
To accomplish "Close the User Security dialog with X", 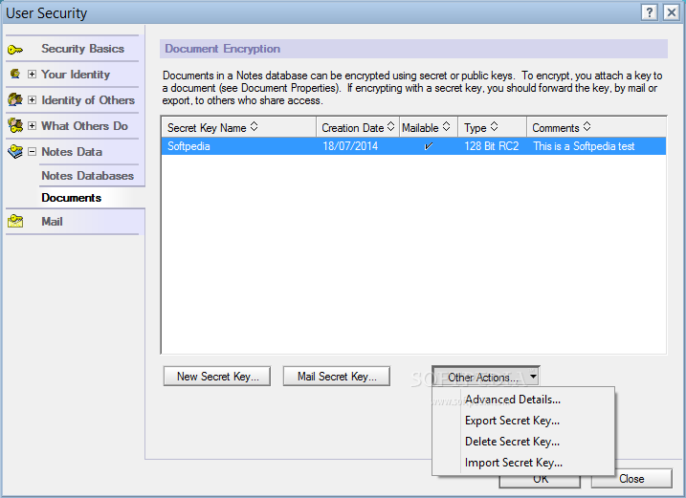I will pyautogui.click(x=671, y=12).
